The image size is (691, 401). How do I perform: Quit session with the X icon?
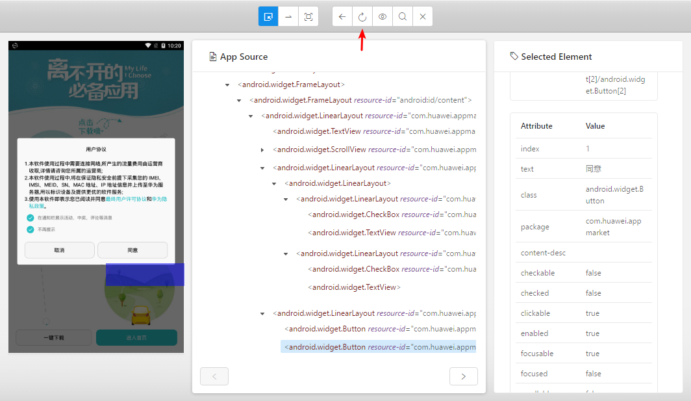(423, 17)
